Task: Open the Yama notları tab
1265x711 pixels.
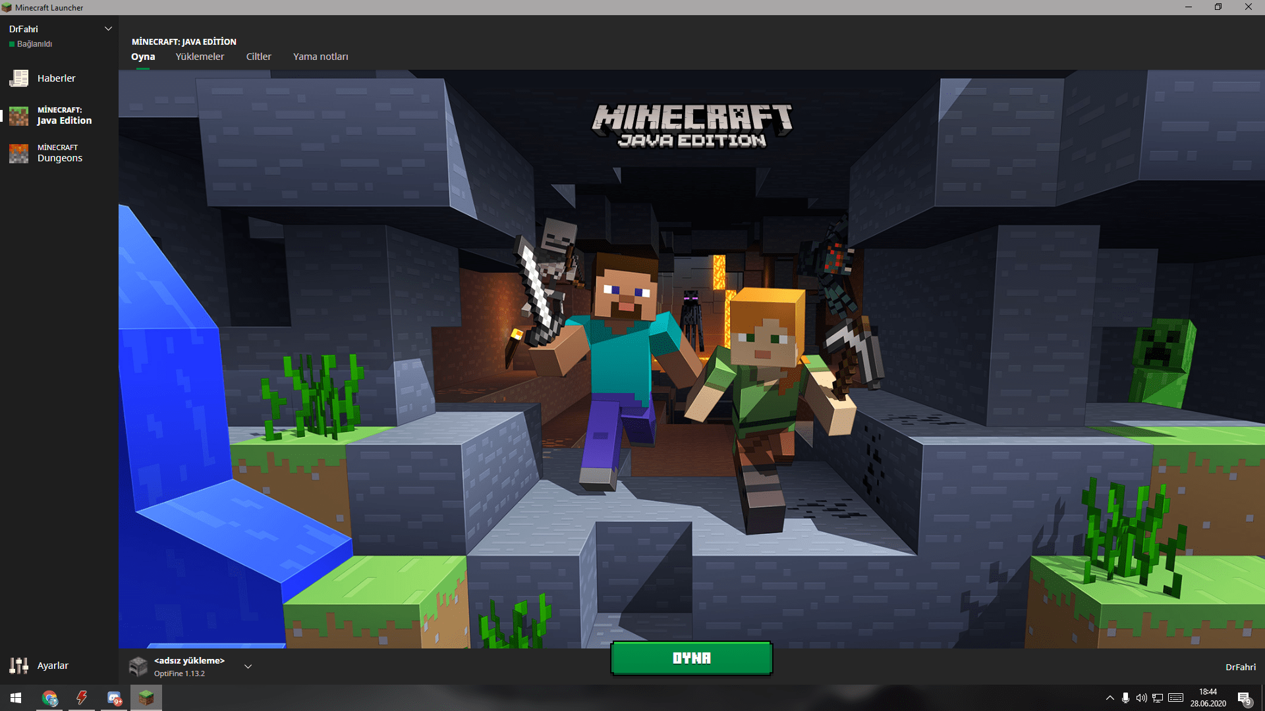Action: 320,57
